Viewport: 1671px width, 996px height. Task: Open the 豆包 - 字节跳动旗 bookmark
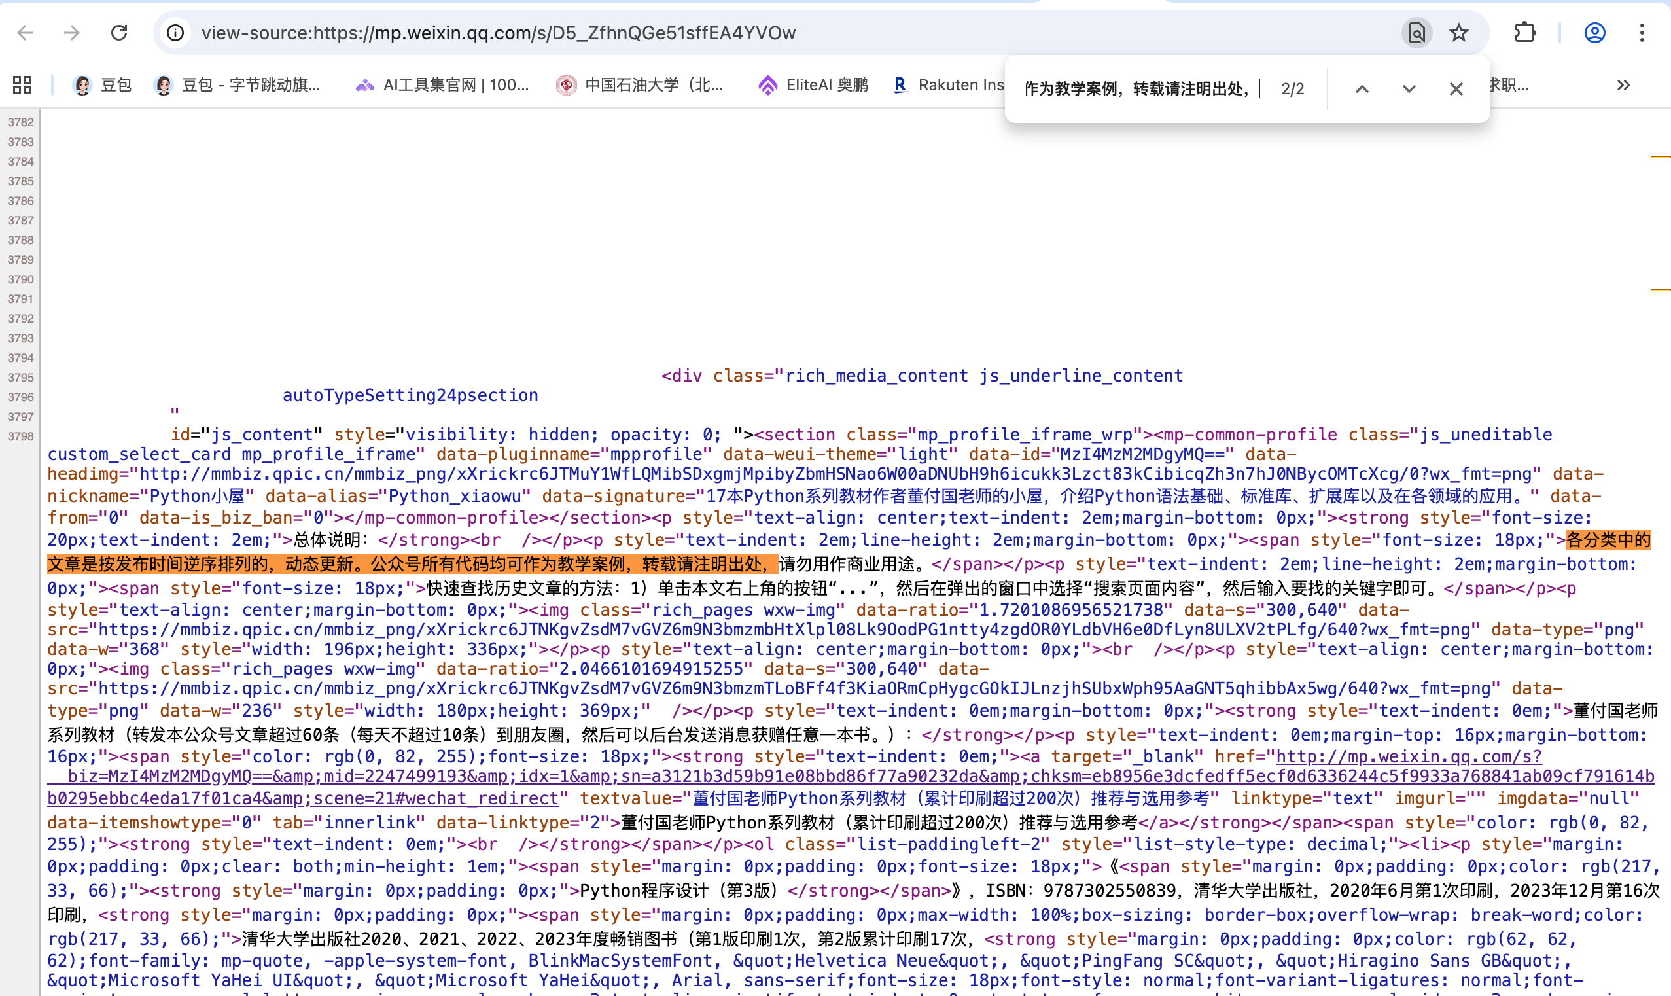[237, 85]
